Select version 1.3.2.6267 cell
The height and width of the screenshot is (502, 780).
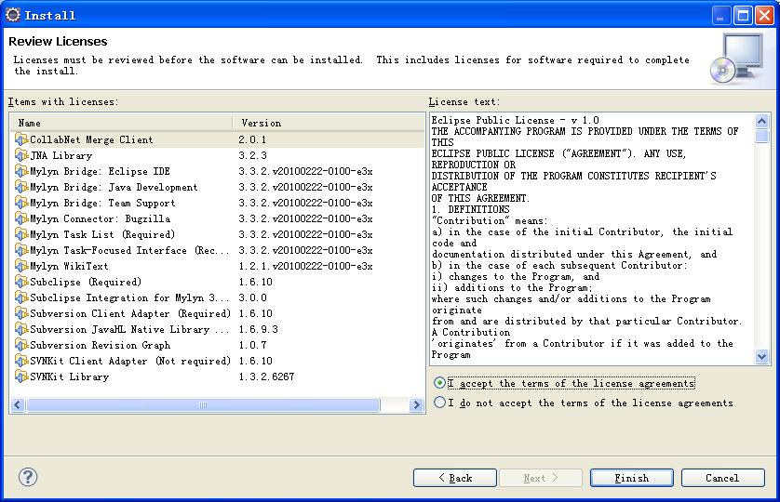pyautogui.click(x=266, y=376)
